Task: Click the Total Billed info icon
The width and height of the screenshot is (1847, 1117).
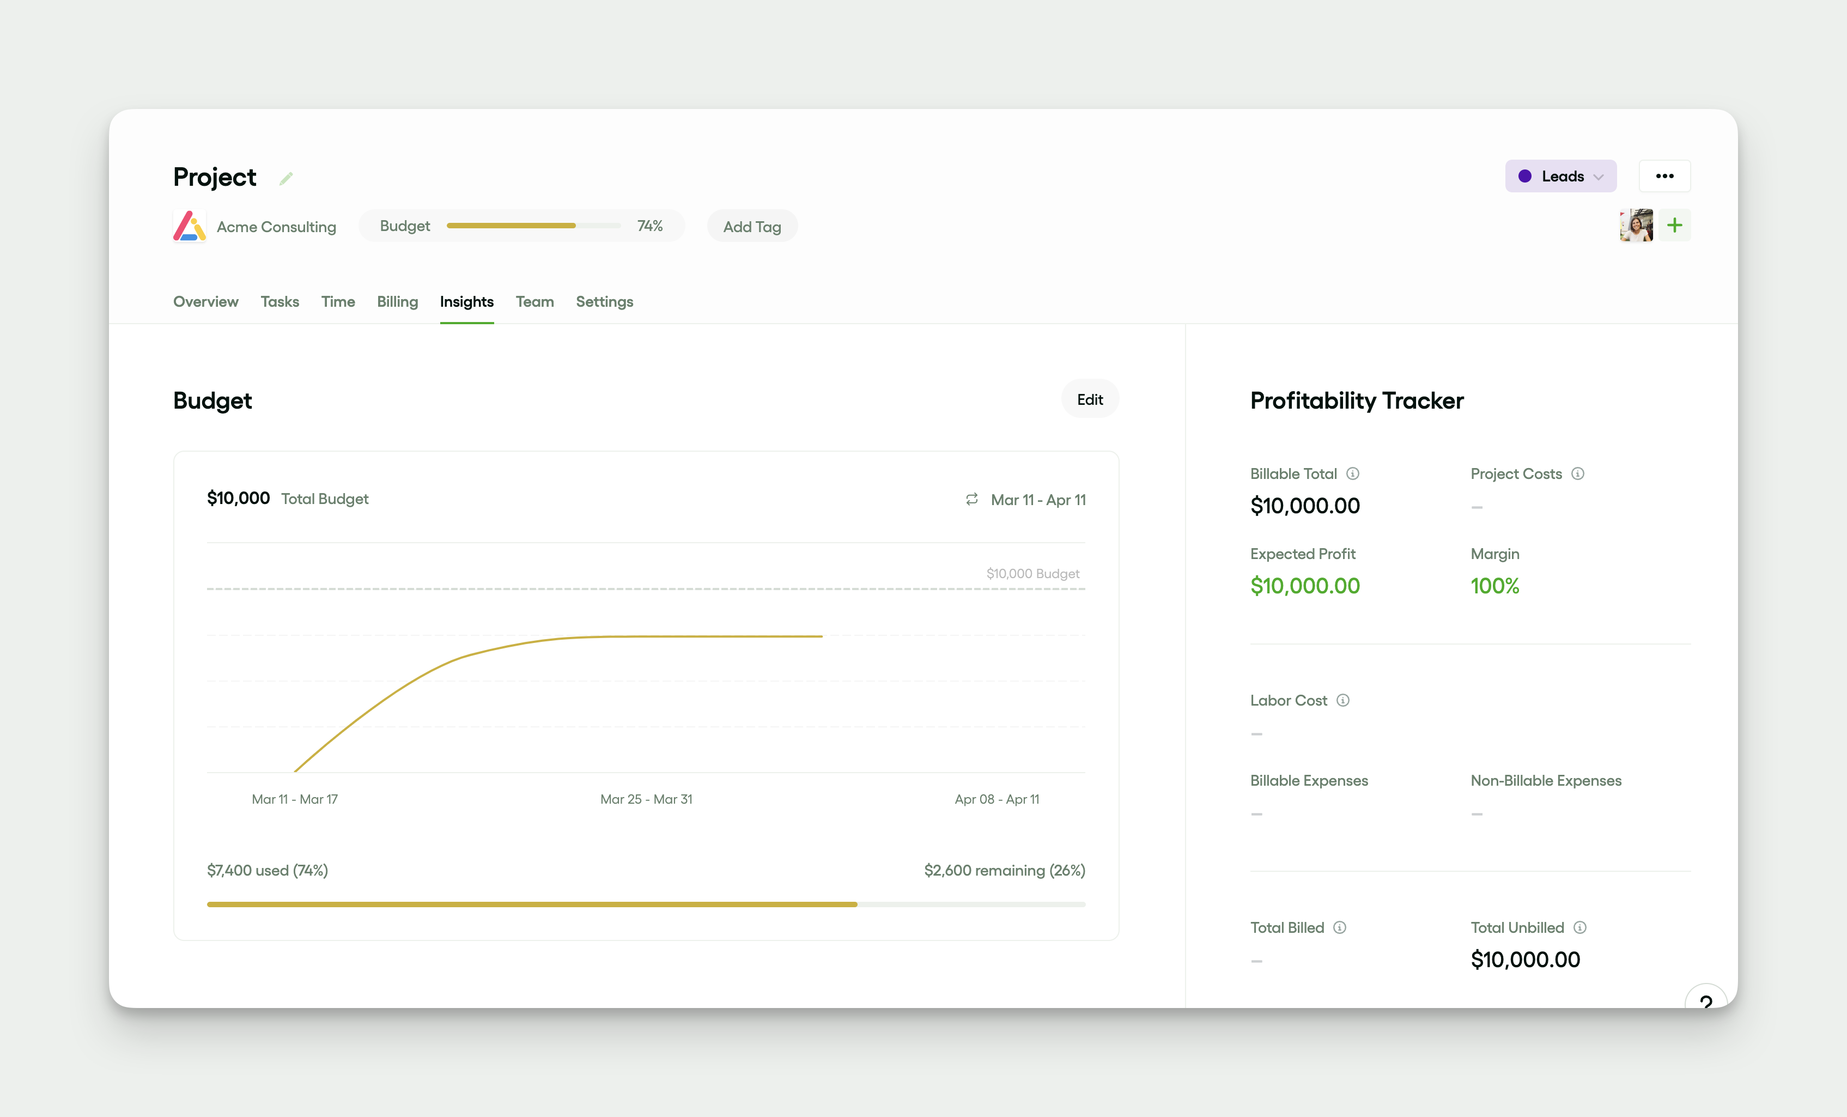Action: [1340, 927]
